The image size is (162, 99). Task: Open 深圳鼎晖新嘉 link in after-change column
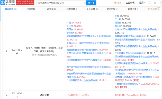click(137, 57)
